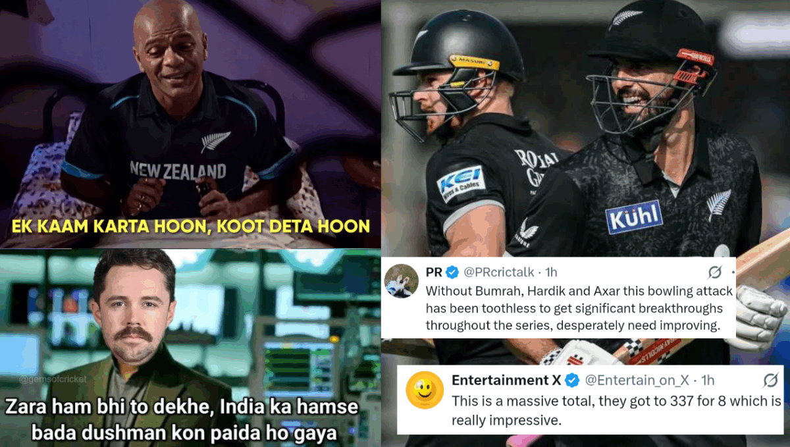
Task: Click the Entertainment X display name
Action: coord(506,380)
